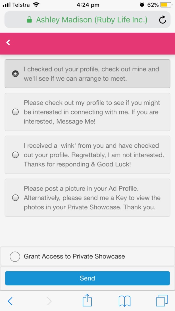
Task: Tap Safari's forward chevron
Action: pyautogui.click(x=49, y=301)
